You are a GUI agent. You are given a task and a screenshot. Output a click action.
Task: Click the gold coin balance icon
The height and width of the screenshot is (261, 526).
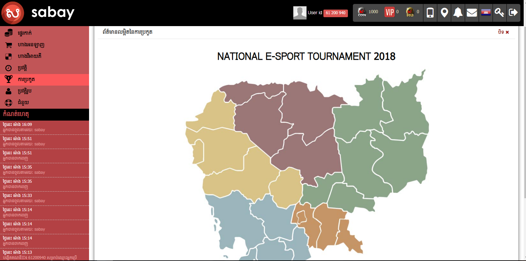410,12
